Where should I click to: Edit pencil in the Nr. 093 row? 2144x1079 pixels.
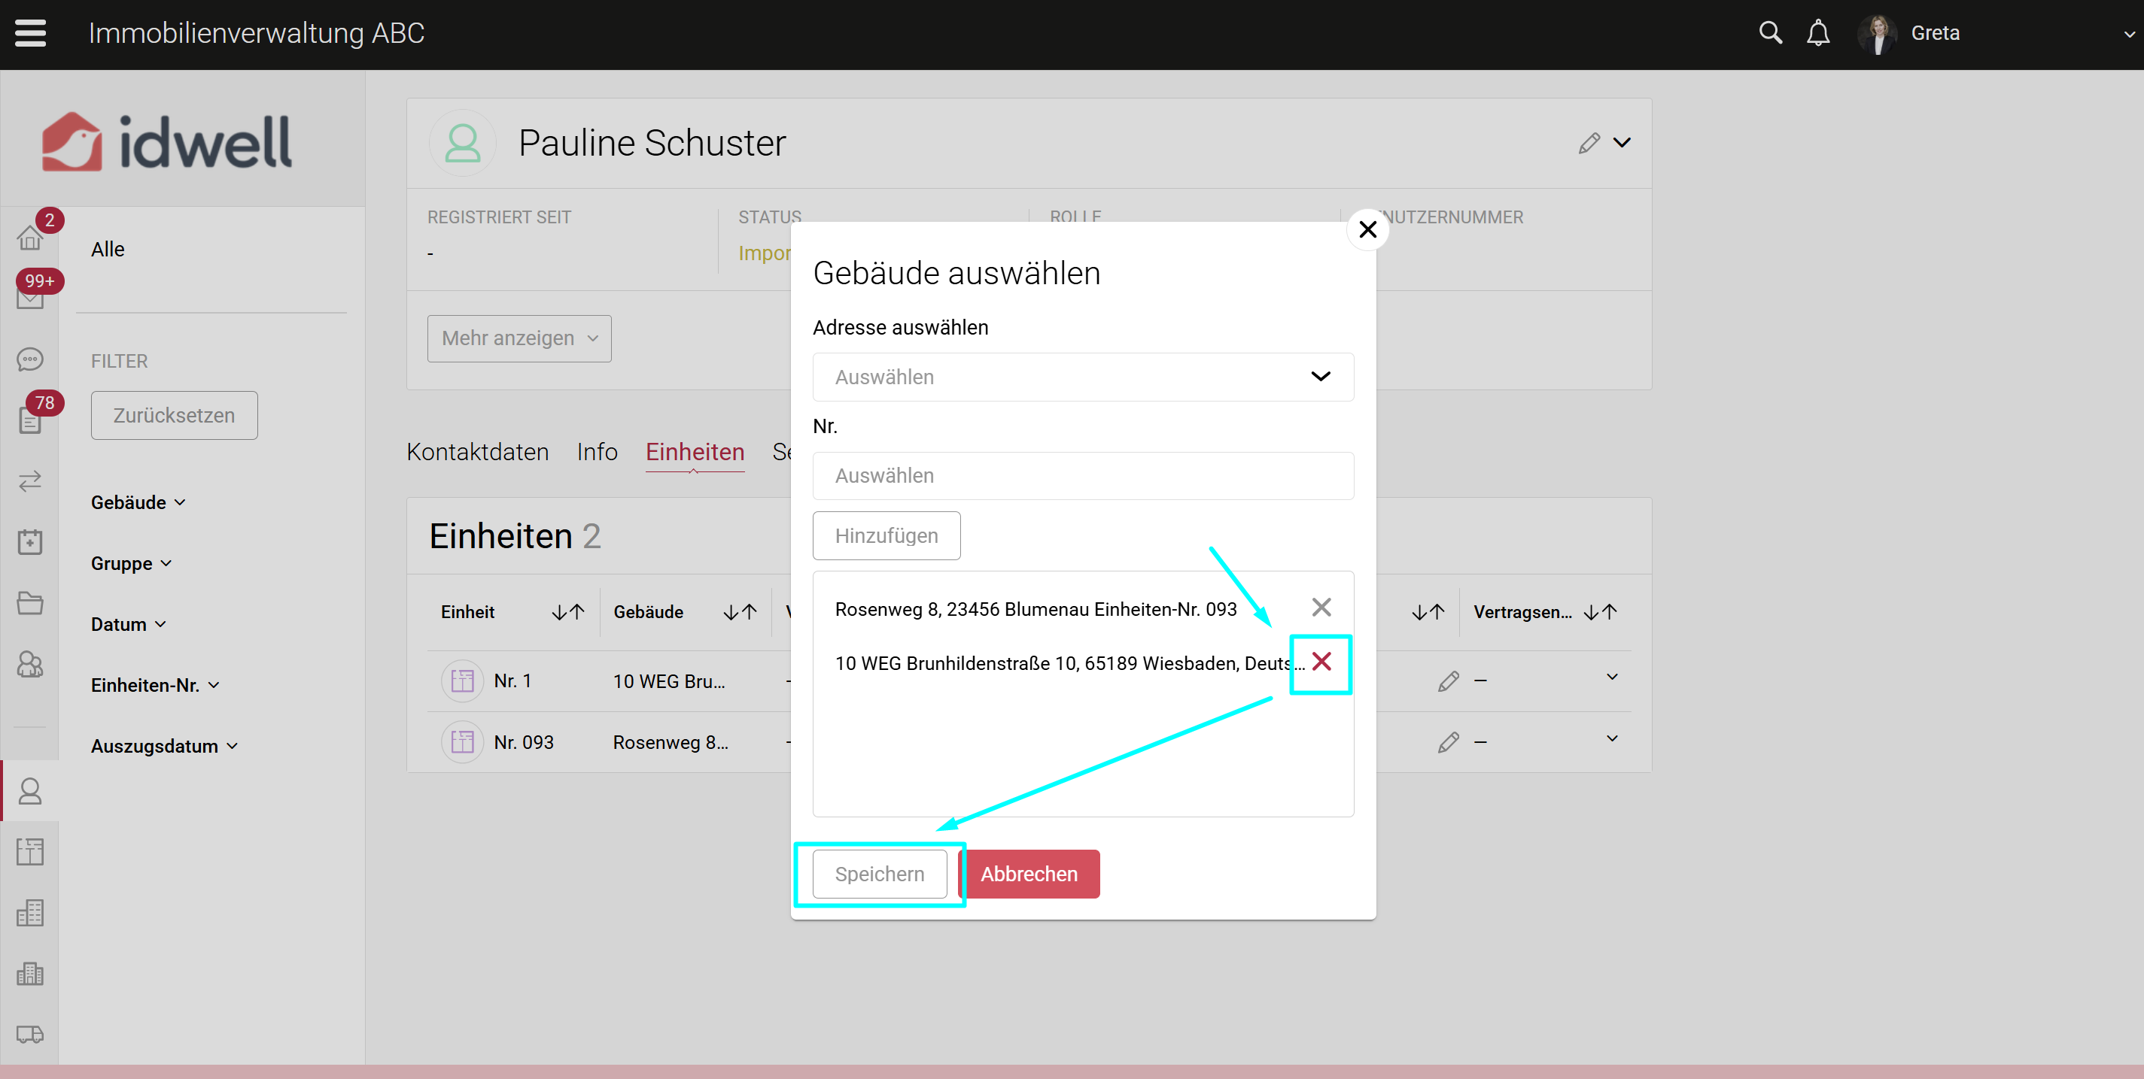pyautogui.click(x=1448, y=741)
